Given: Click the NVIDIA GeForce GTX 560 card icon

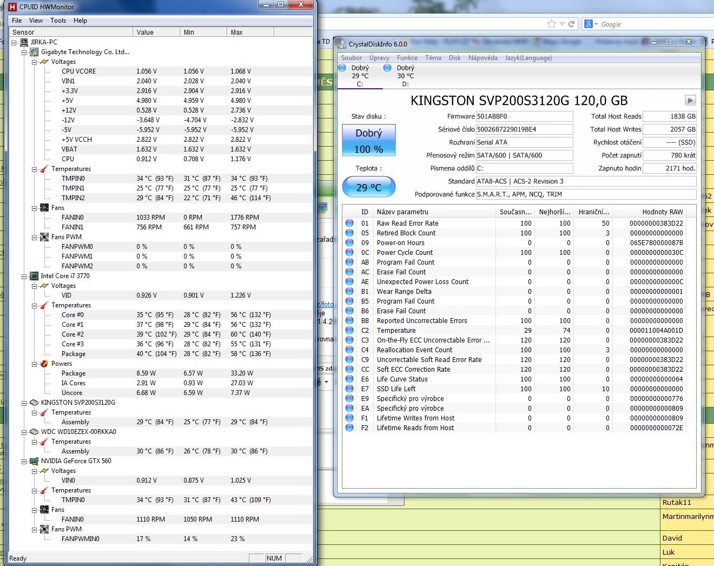Looking at the screenshot, I should click(x=34, y=461).
